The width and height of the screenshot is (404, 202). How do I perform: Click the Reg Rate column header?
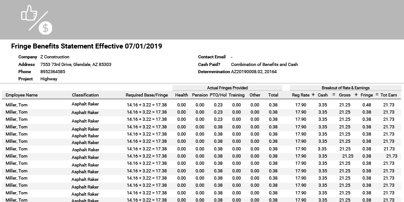pyautogui.click(x=301, y=95)
